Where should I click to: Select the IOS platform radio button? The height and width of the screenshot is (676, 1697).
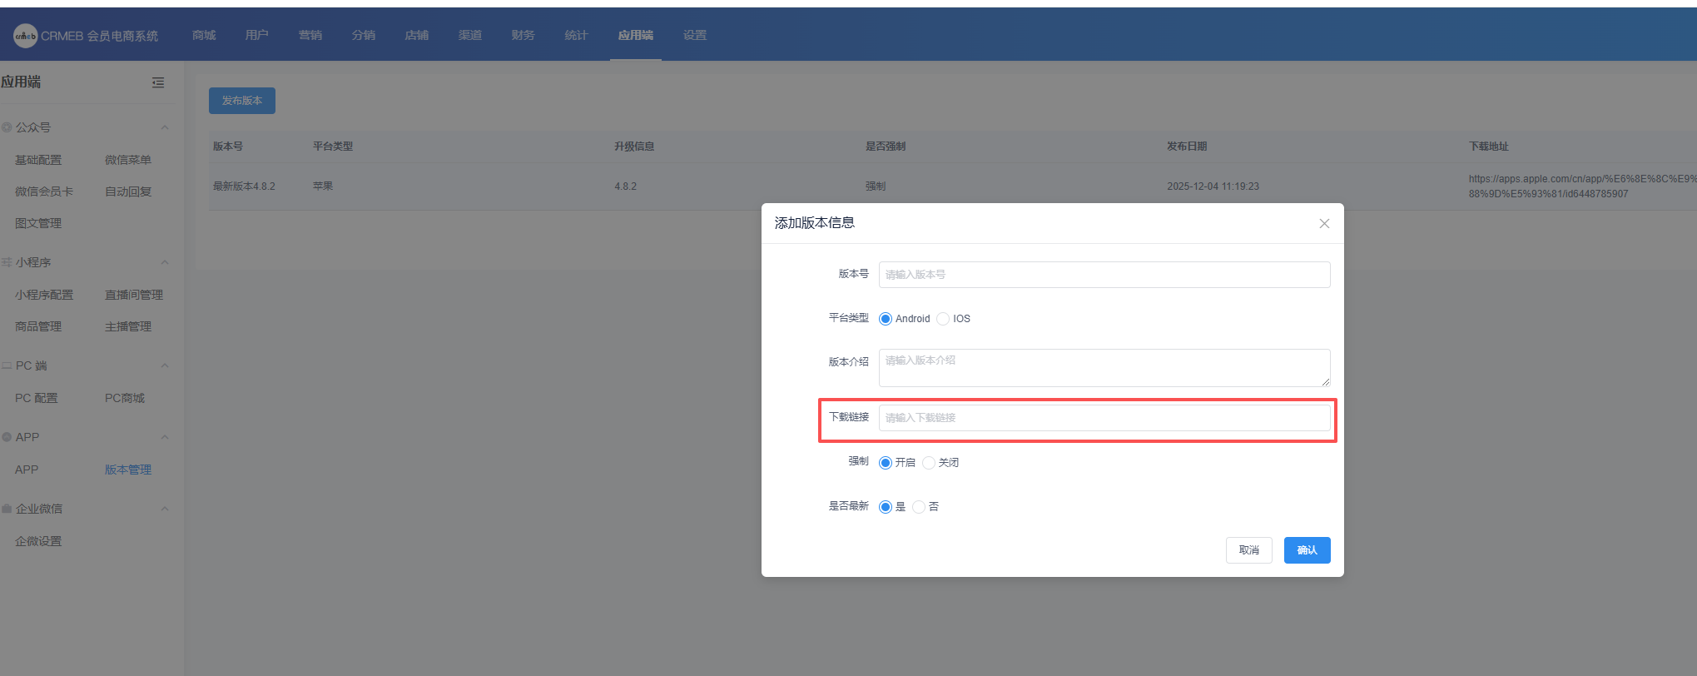point(943,319)
